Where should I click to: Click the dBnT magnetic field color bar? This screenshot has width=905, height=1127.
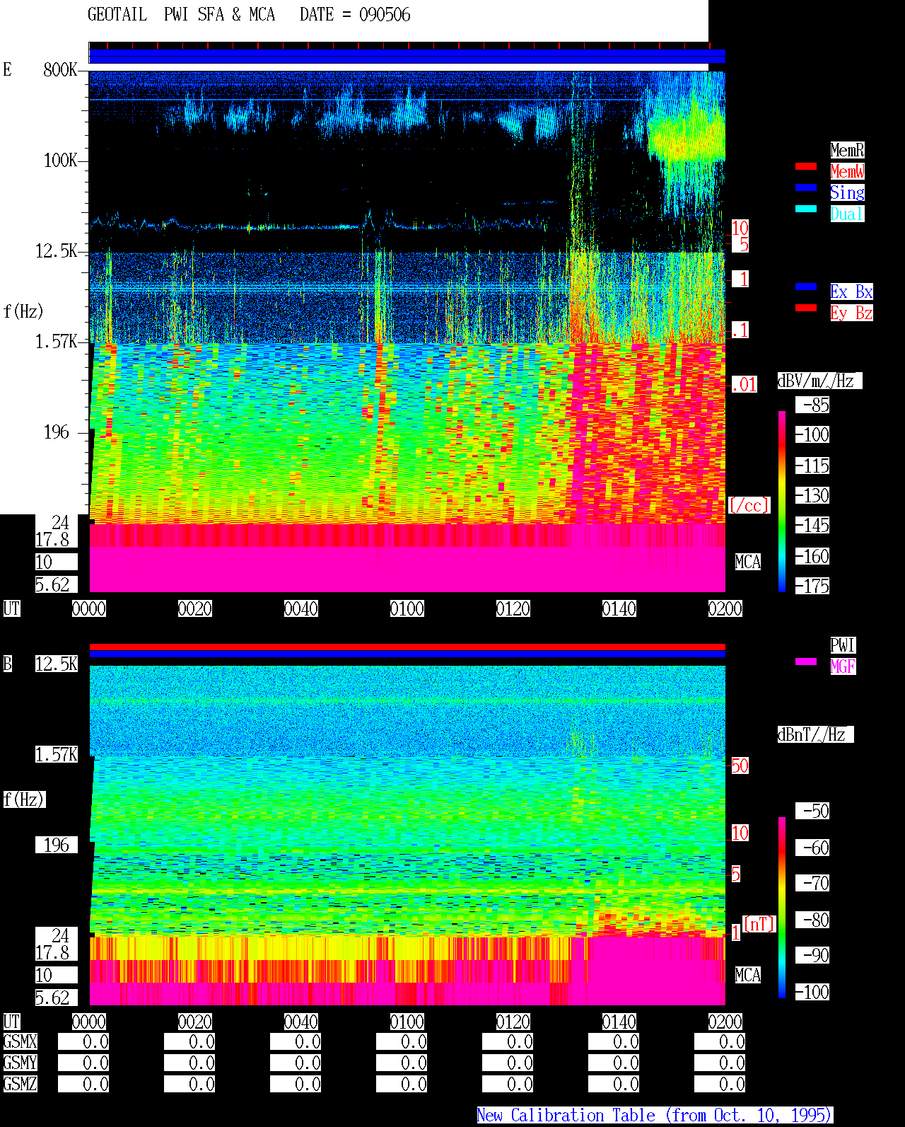pyautogui.click(x=782, y=907)
